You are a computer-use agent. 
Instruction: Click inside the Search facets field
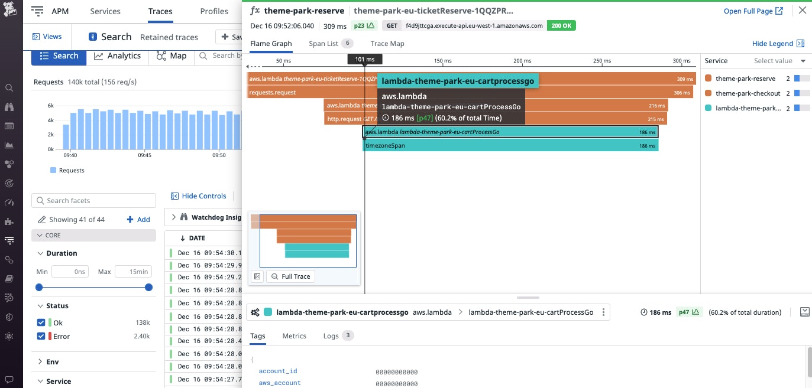tap(93, 200)
